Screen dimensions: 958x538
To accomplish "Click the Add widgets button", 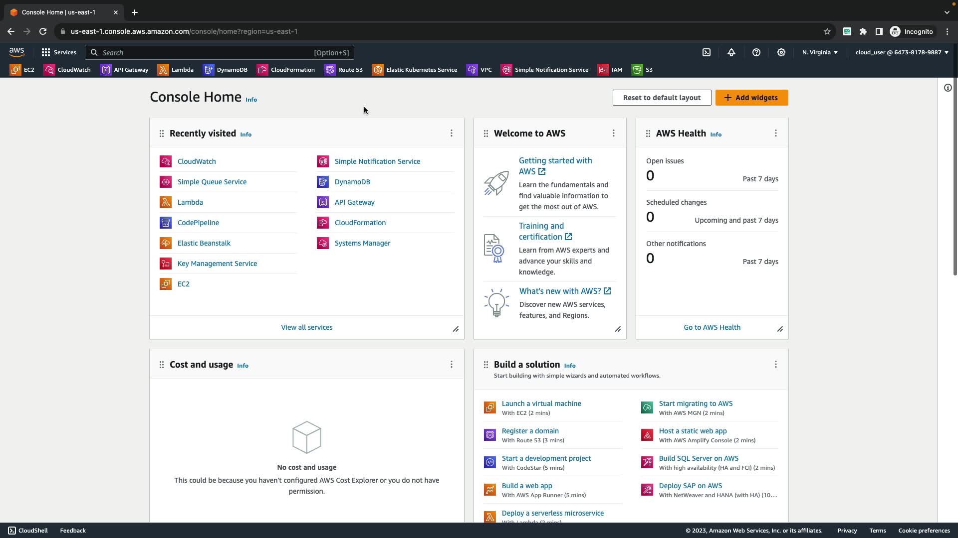I will (x=751, y=98).
